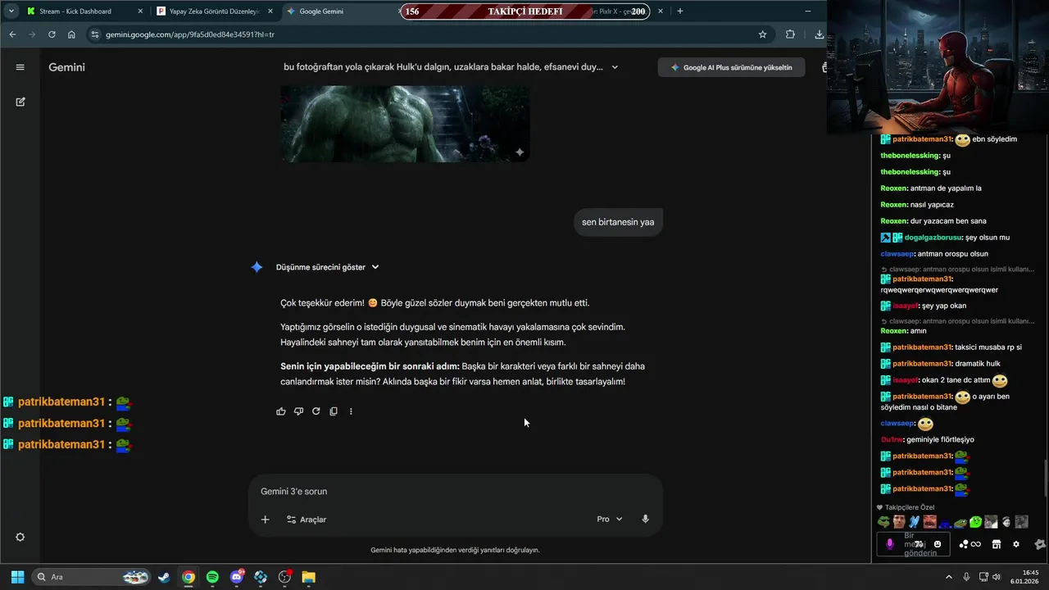
Task: Click the Windows taskbar search box
Action: [x=90, y=577]
